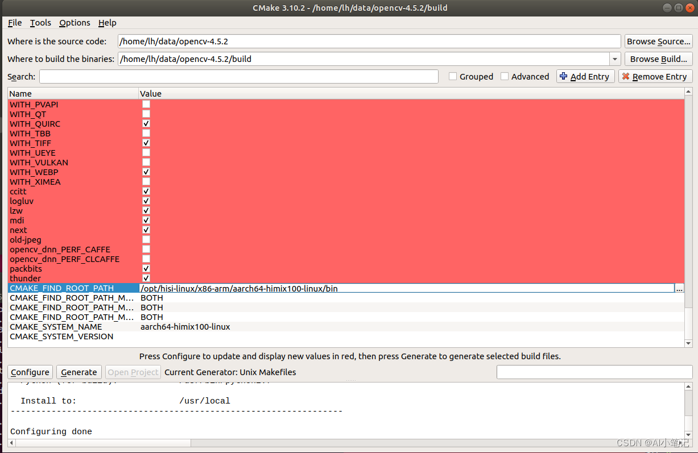Toggle the old-jpeg checkbox
The height and width of the screenshot is (453, 698).
tap(146, 240)
